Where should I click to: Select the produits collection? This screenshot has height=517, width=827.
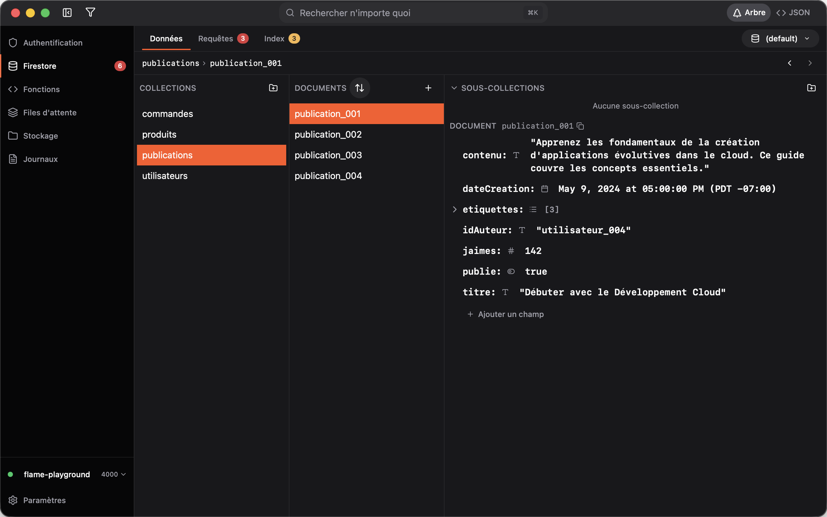(212, 134)
